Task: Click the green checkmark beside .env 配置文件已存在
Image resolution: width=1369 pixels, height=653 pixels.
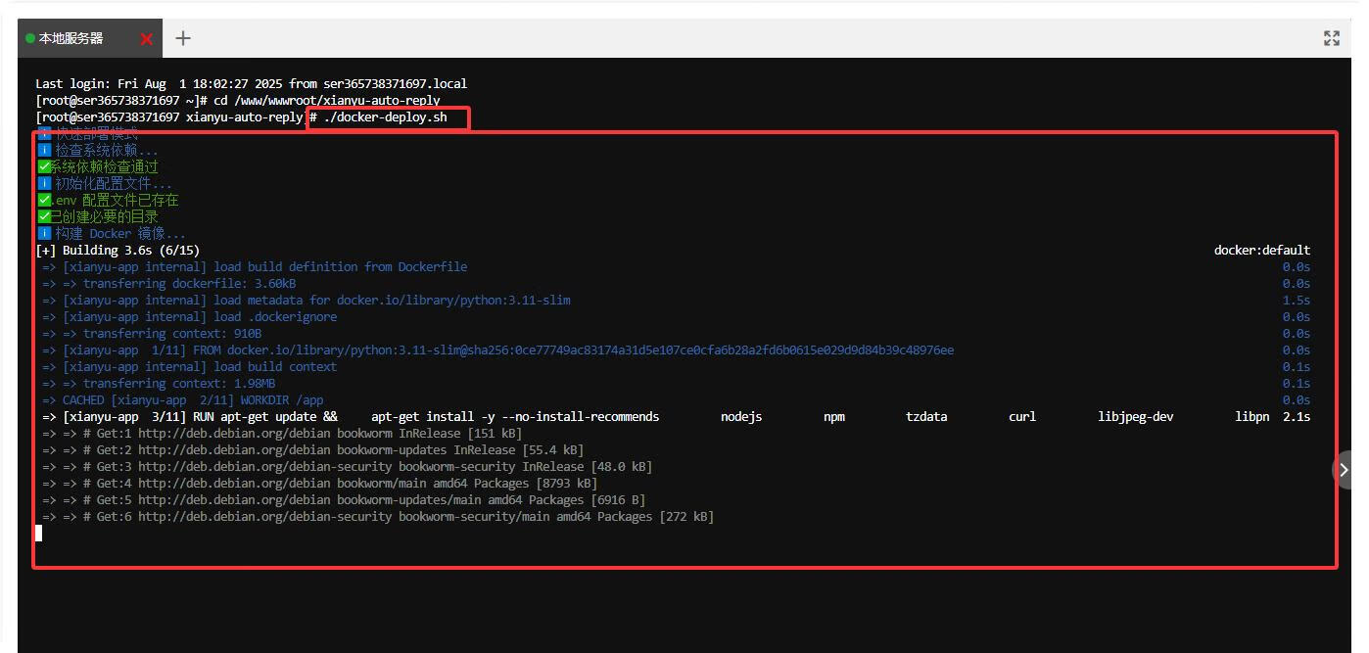Action: tap(44, 200)
